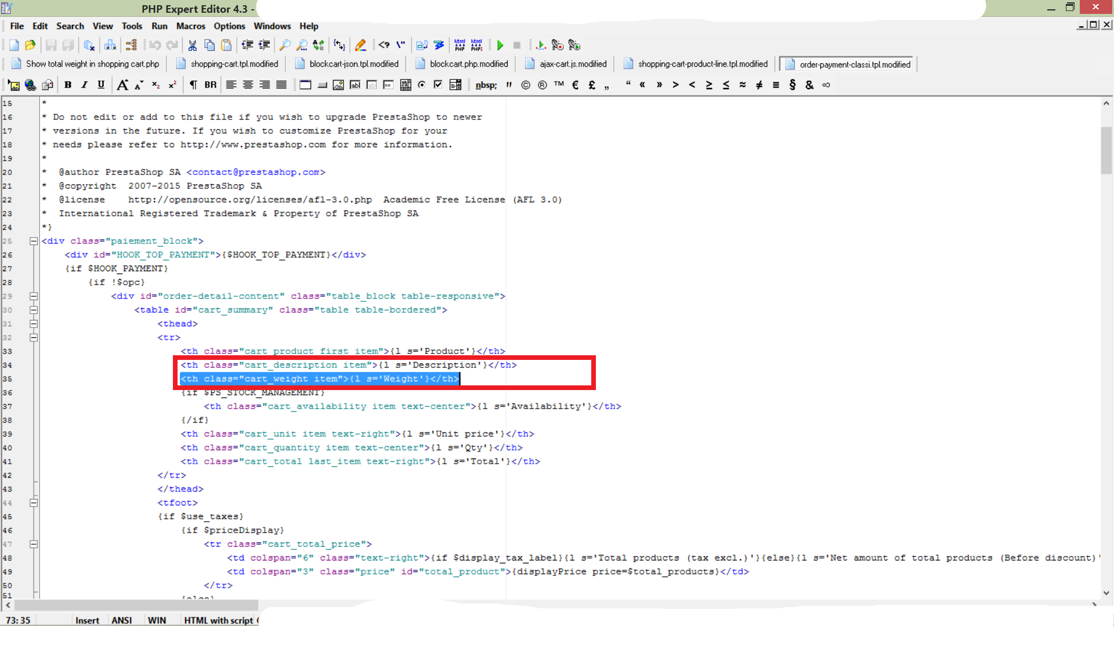Image resolution: width=1114 pixels, height=652 pixels.
Task: Click the vertical scrollbar thumb
Action: (1106, 151)
